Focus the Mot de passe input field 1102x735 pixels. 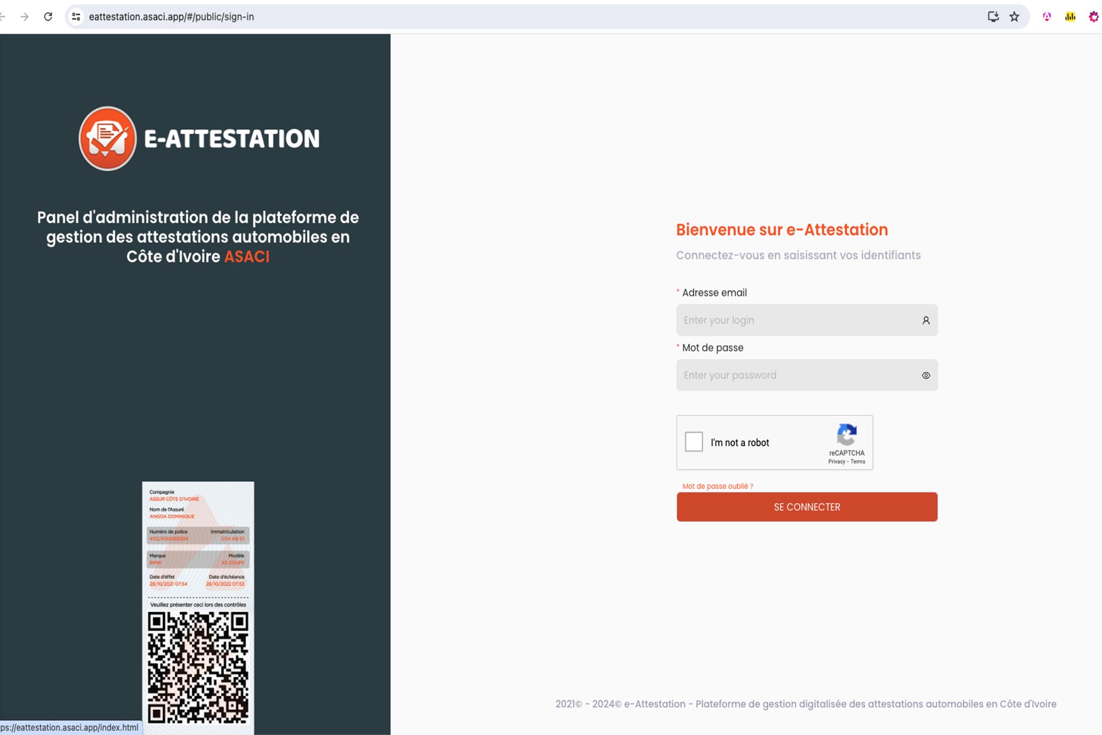point(807,375)
